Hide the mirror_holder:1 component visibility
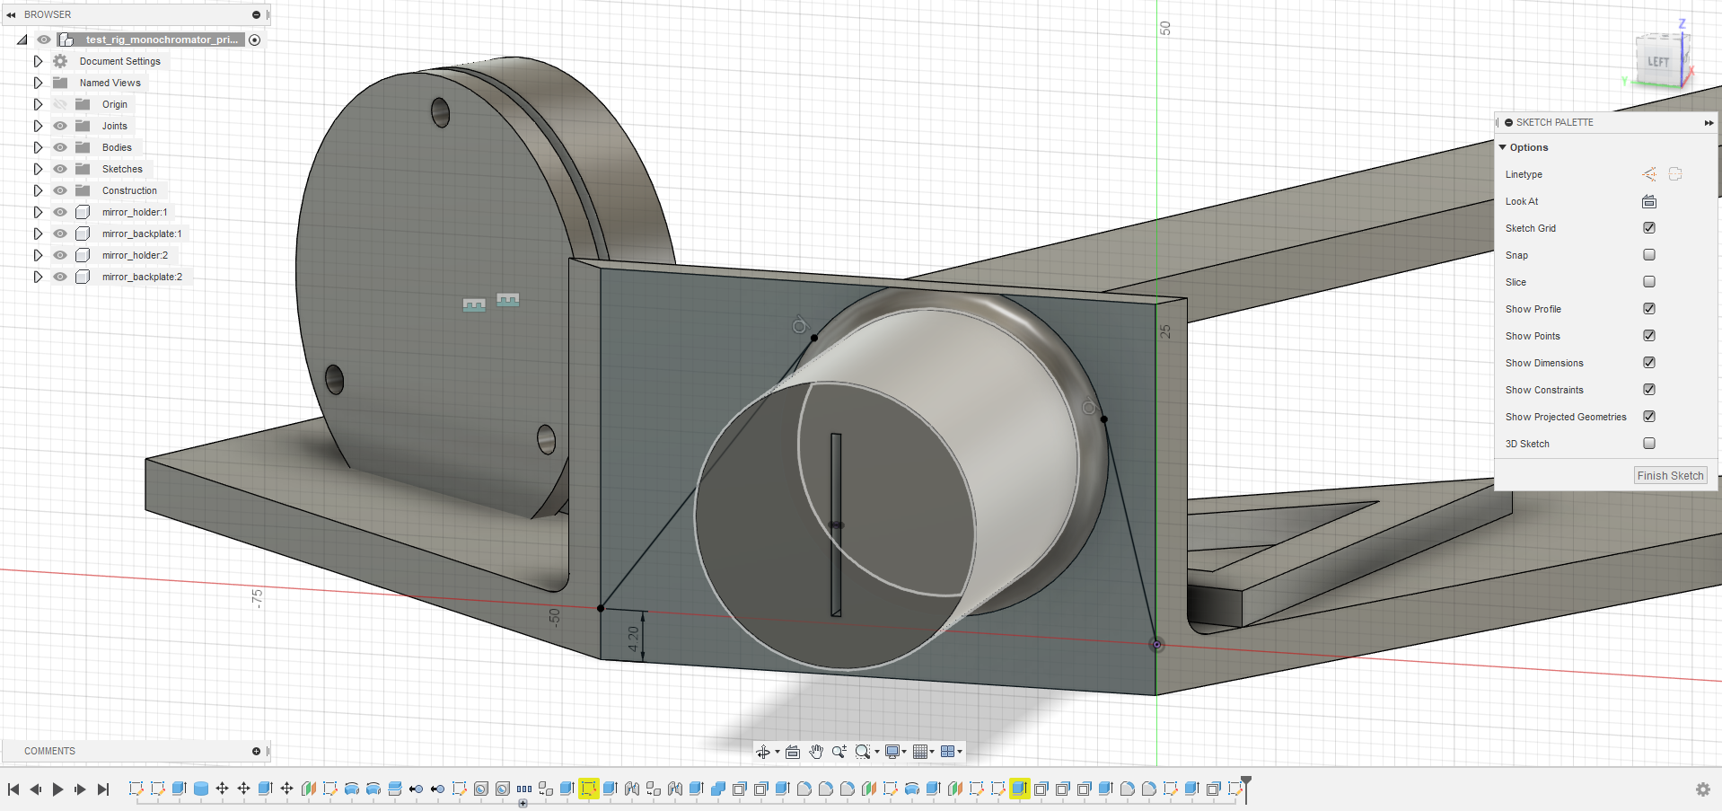 click(60, 212)
